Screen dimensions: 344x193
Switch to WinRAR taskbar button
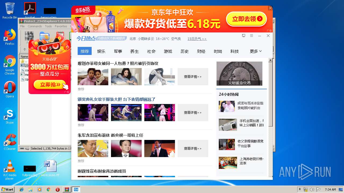tap(67, 190)
